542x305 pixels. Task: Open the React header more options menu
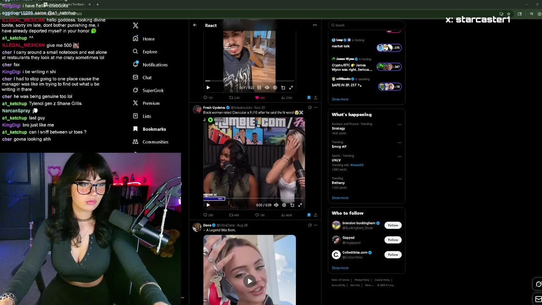[x=315, y=25]
